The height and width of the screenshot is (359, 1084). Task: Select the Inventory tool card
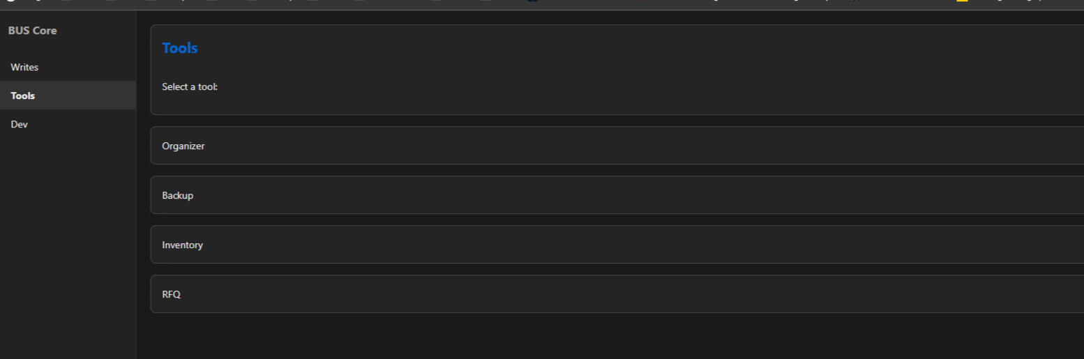pos(617,245)
